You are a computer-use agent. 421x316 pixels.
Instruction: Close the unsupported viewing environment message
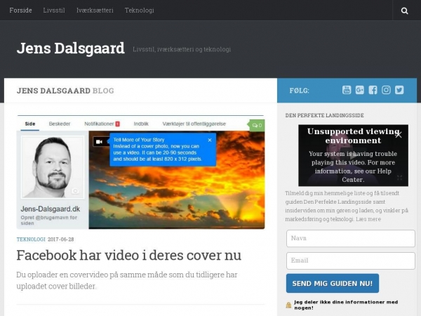point(399,135)
